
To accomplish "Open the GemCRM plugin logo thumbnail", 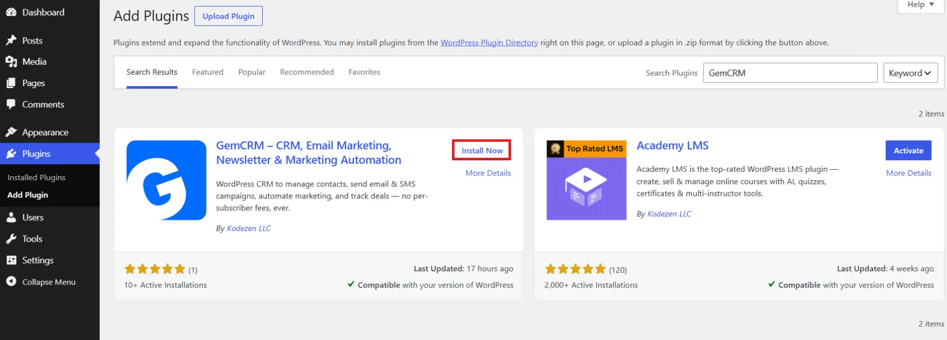I will coord(166,180).
